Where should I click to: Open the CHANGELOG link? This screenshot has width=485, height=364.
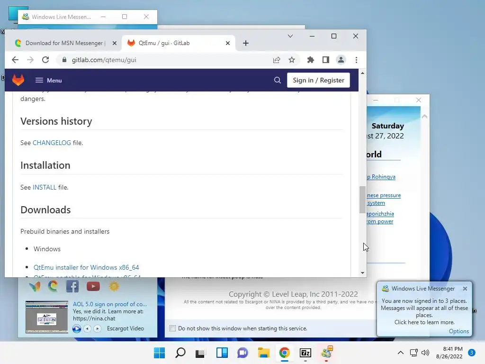[52, 143]
